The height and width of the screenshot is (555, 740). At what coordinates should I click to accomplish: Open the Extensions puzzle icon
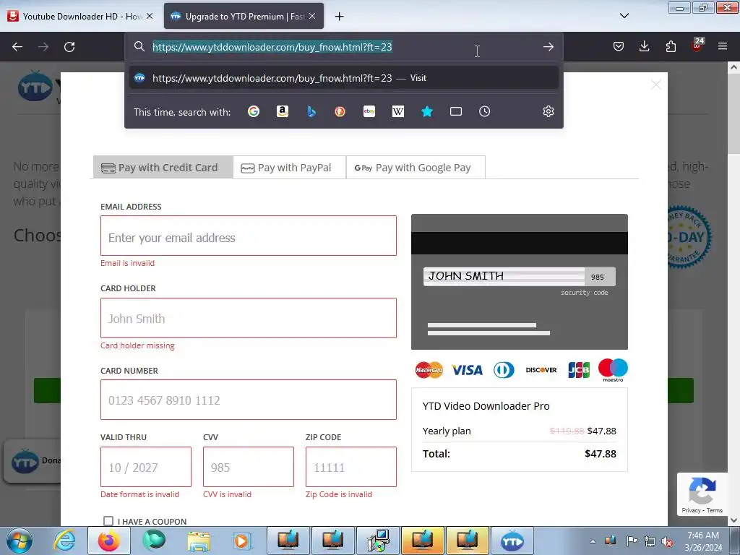tap(671, 46)
